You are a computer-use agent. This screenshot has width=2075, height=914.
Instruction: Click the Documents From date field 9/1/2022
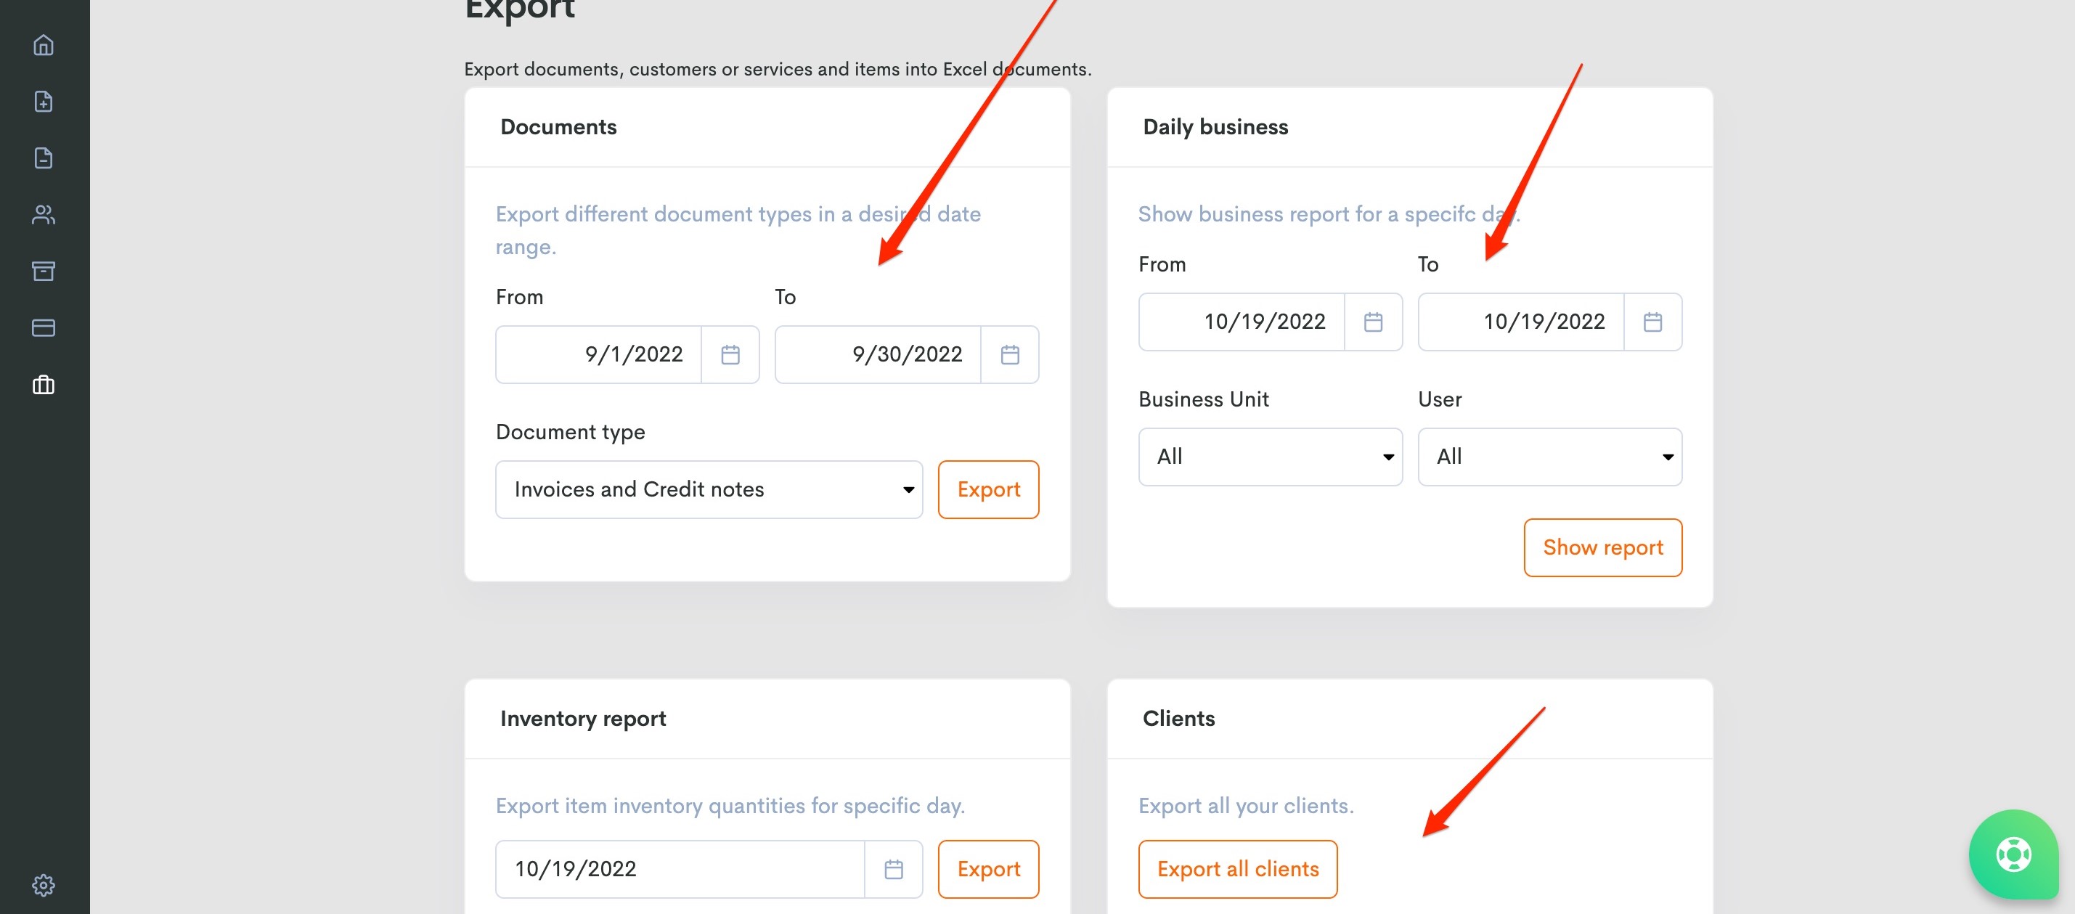click(x=598, y=354)
